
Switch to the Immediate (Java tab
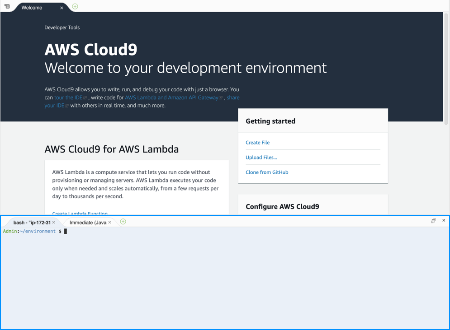tap(88, 223)
